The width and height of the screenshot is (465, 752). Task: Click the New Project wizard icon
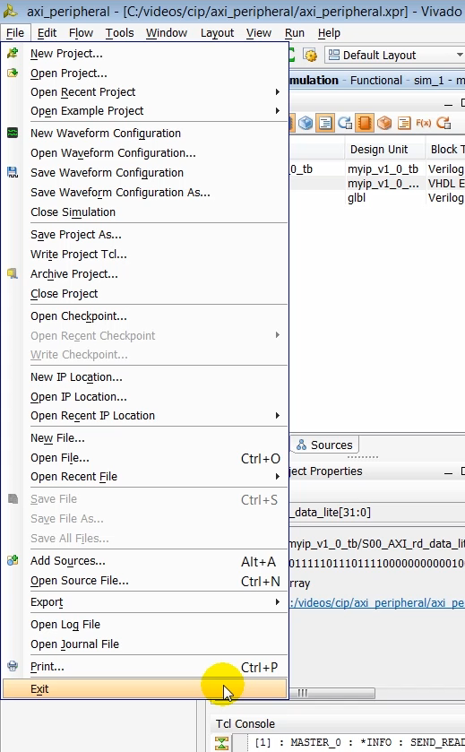point(13,53)
